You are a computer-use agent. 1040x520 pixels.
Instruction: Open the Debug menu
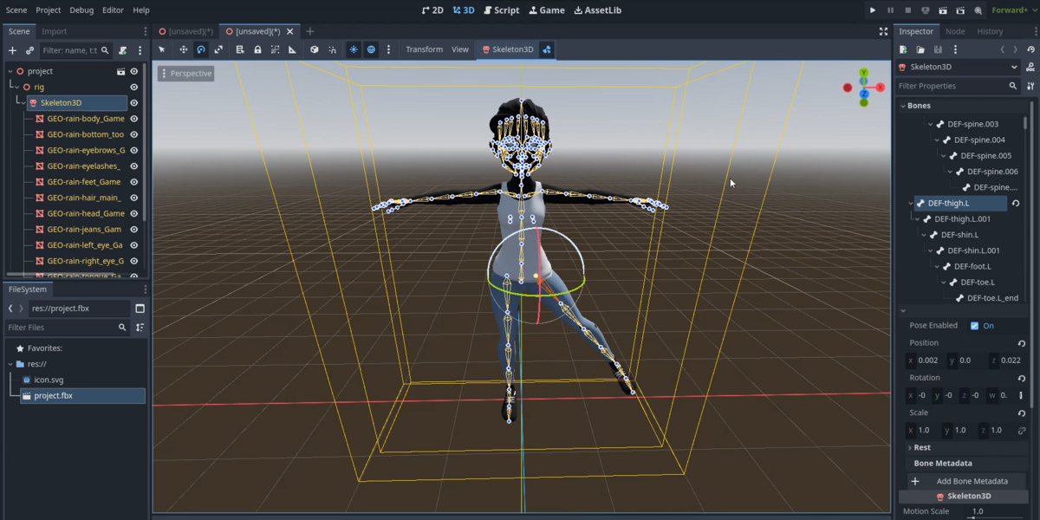81,10
